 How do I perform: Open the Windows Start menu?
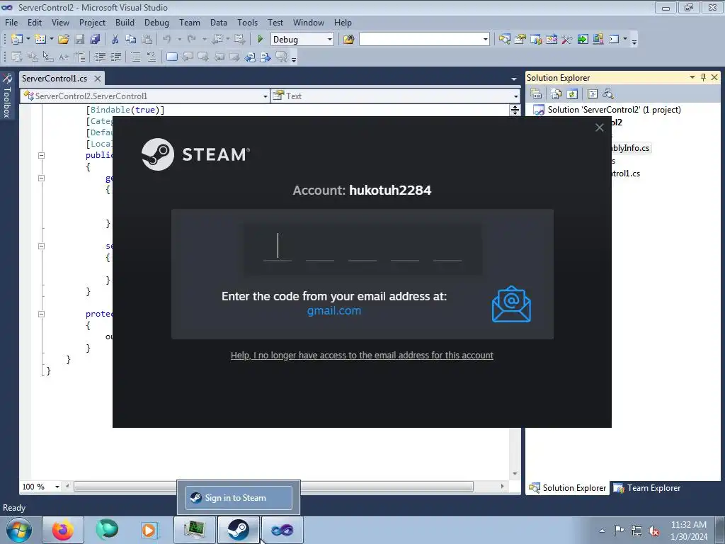(x=18, y=530)
